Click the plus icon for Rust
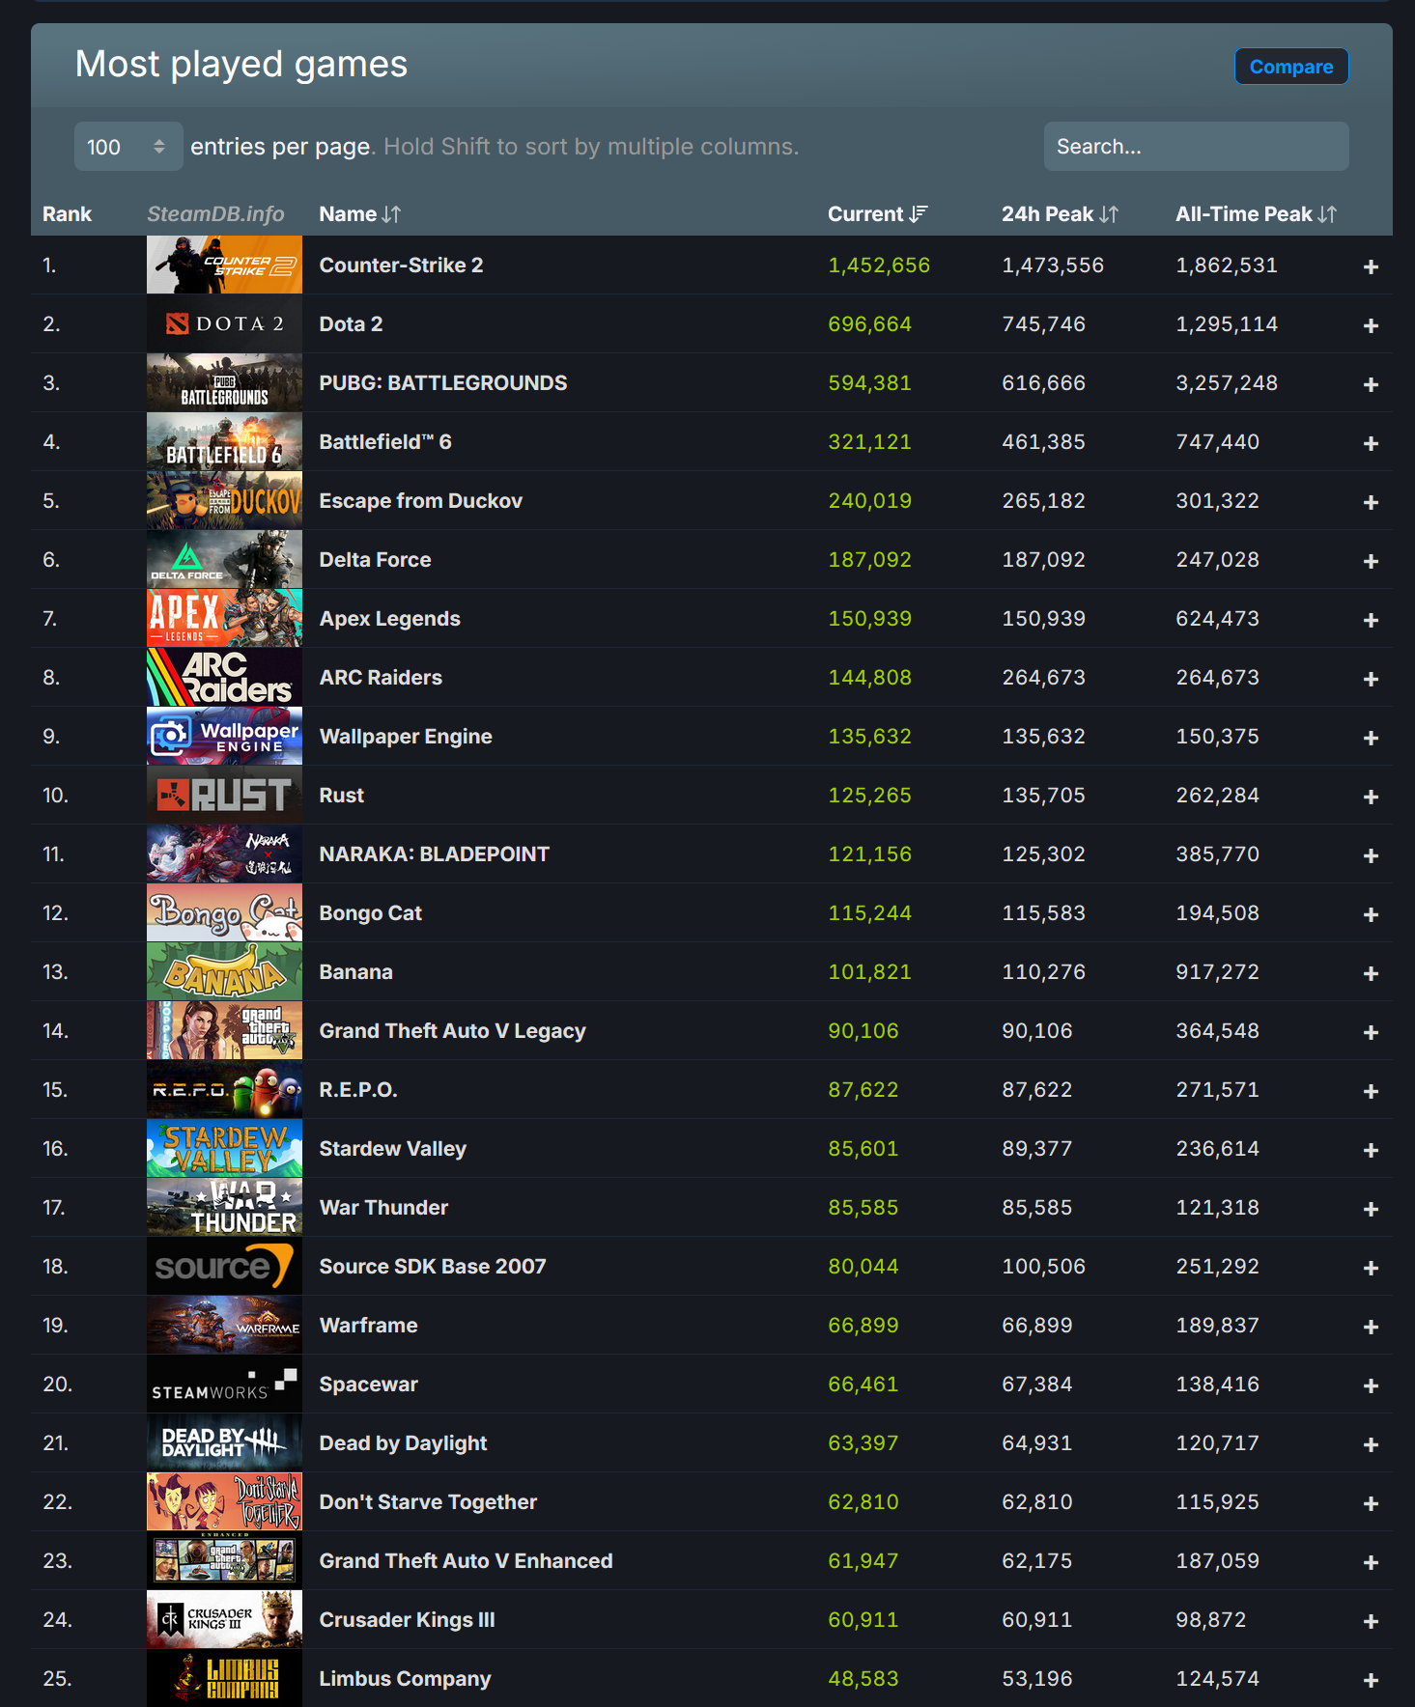The image size is (1415, 1707). pyautogui.click(x=1371, y=797)
